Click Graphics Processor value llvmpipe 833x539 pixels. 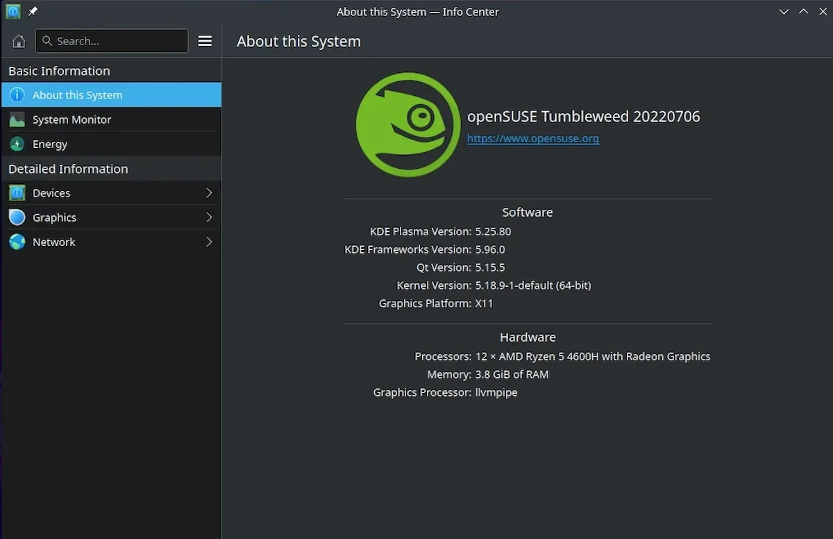pyautogui.click(x=496, y=392)
